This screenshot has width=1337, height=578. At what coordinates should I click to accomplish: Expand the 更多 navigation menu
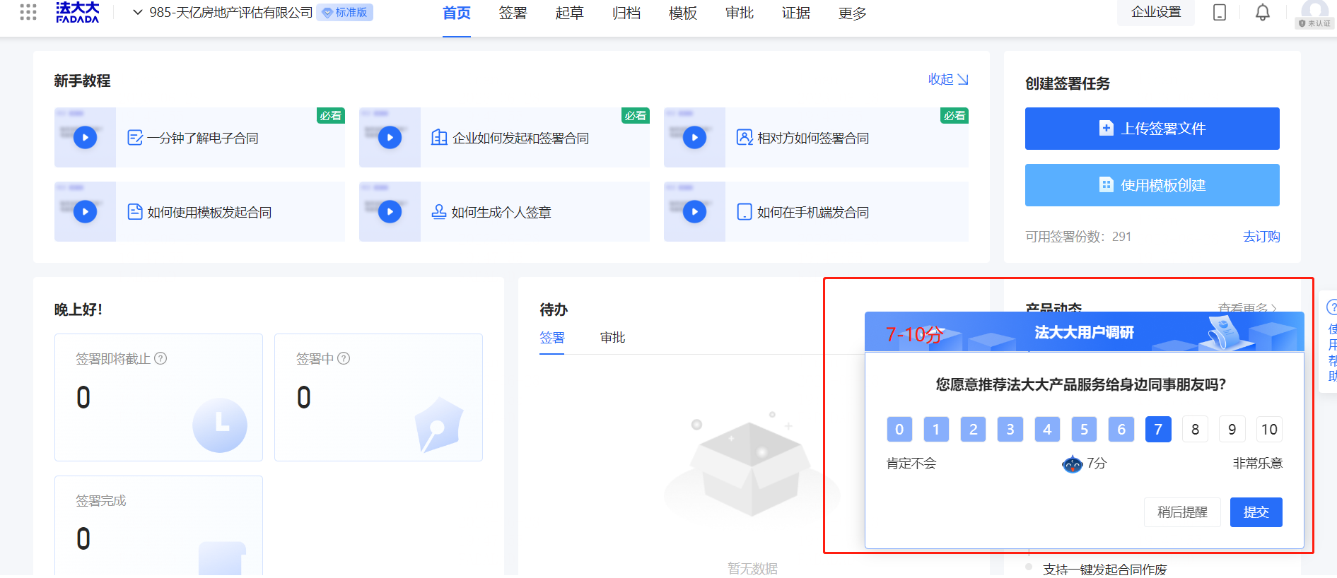(x=853, y=13)
